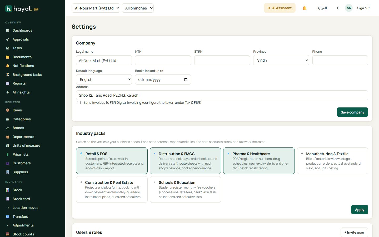
Task: Click the Dashboards sidebar icon
Action: coord(8,31)
